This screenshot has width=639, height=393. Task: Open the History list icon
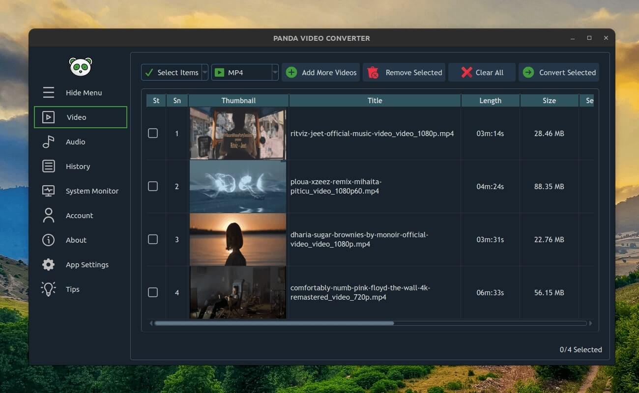pyautogui.click(x=48, y=167)
